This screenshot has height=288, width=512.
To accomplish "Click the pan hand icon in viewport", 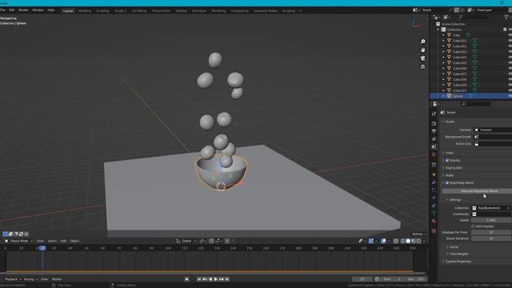I will (x=422, y=50).
